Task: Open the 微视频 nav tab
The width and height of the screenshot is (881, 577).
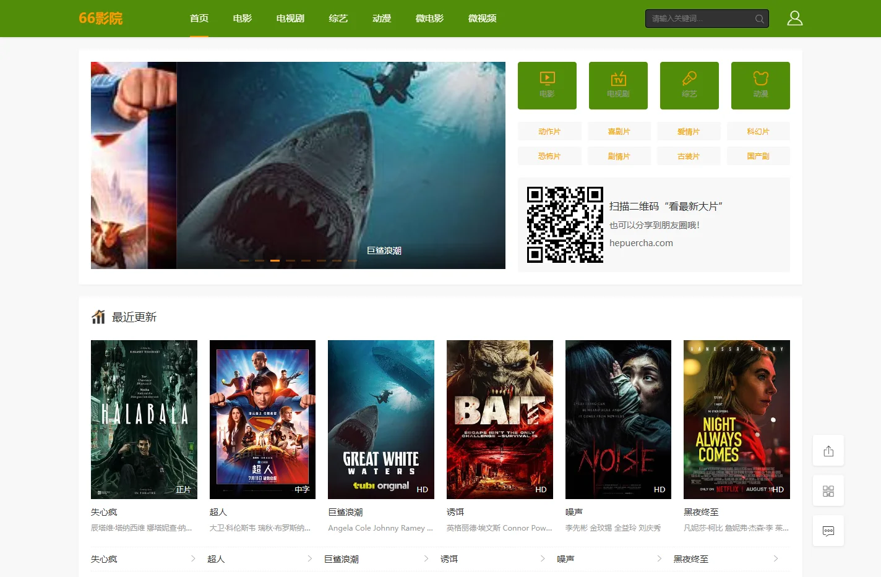Action: pyautogui.click(x=482, y=19)
